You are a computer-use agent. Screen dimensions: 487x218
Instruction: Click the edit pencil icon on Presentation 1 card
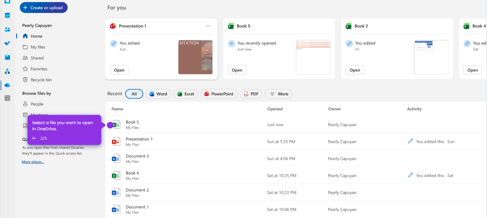click(x=114, y=44)
